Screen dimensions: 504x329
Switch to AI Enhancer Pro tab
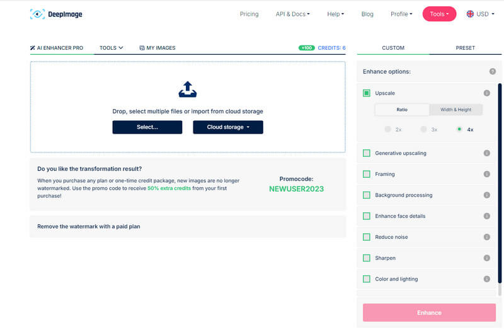57,48
